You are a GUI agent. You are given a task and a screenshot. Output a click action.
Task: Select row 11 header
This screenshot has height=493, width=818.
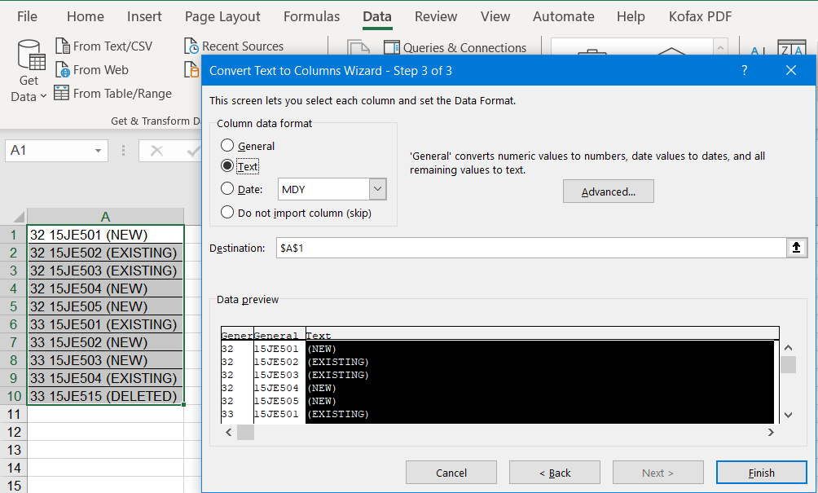pyautogui.click(x=14, y=414)
